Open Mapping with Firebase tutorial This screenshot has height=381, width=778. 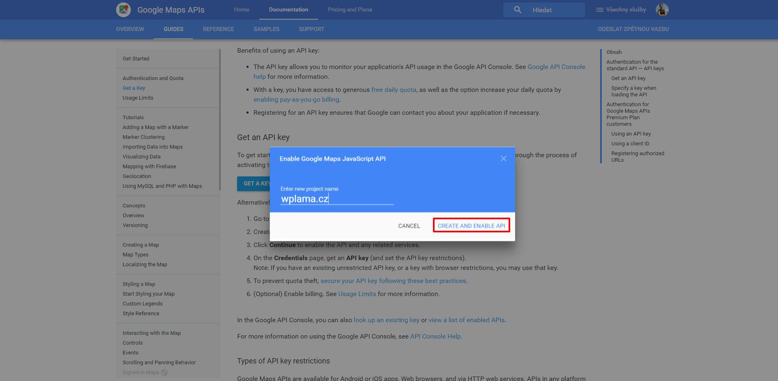tap(149, 166)
